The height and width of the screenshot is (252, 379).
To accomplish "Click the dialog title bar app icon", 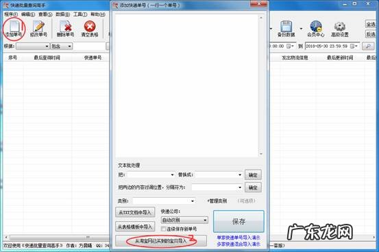I will click(116, 5).
